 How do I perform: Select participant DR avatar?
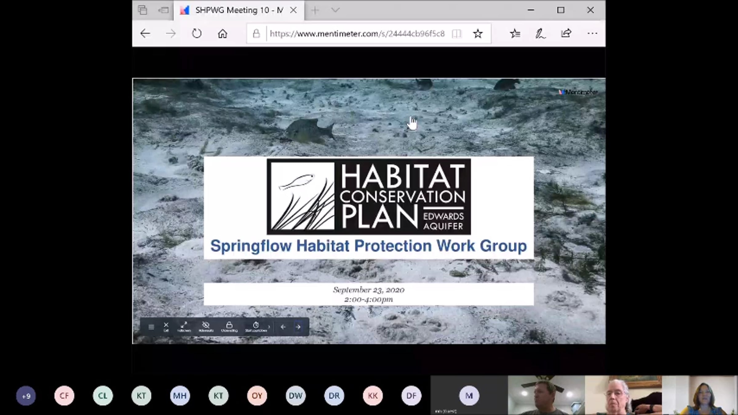(x=334, y=396)
